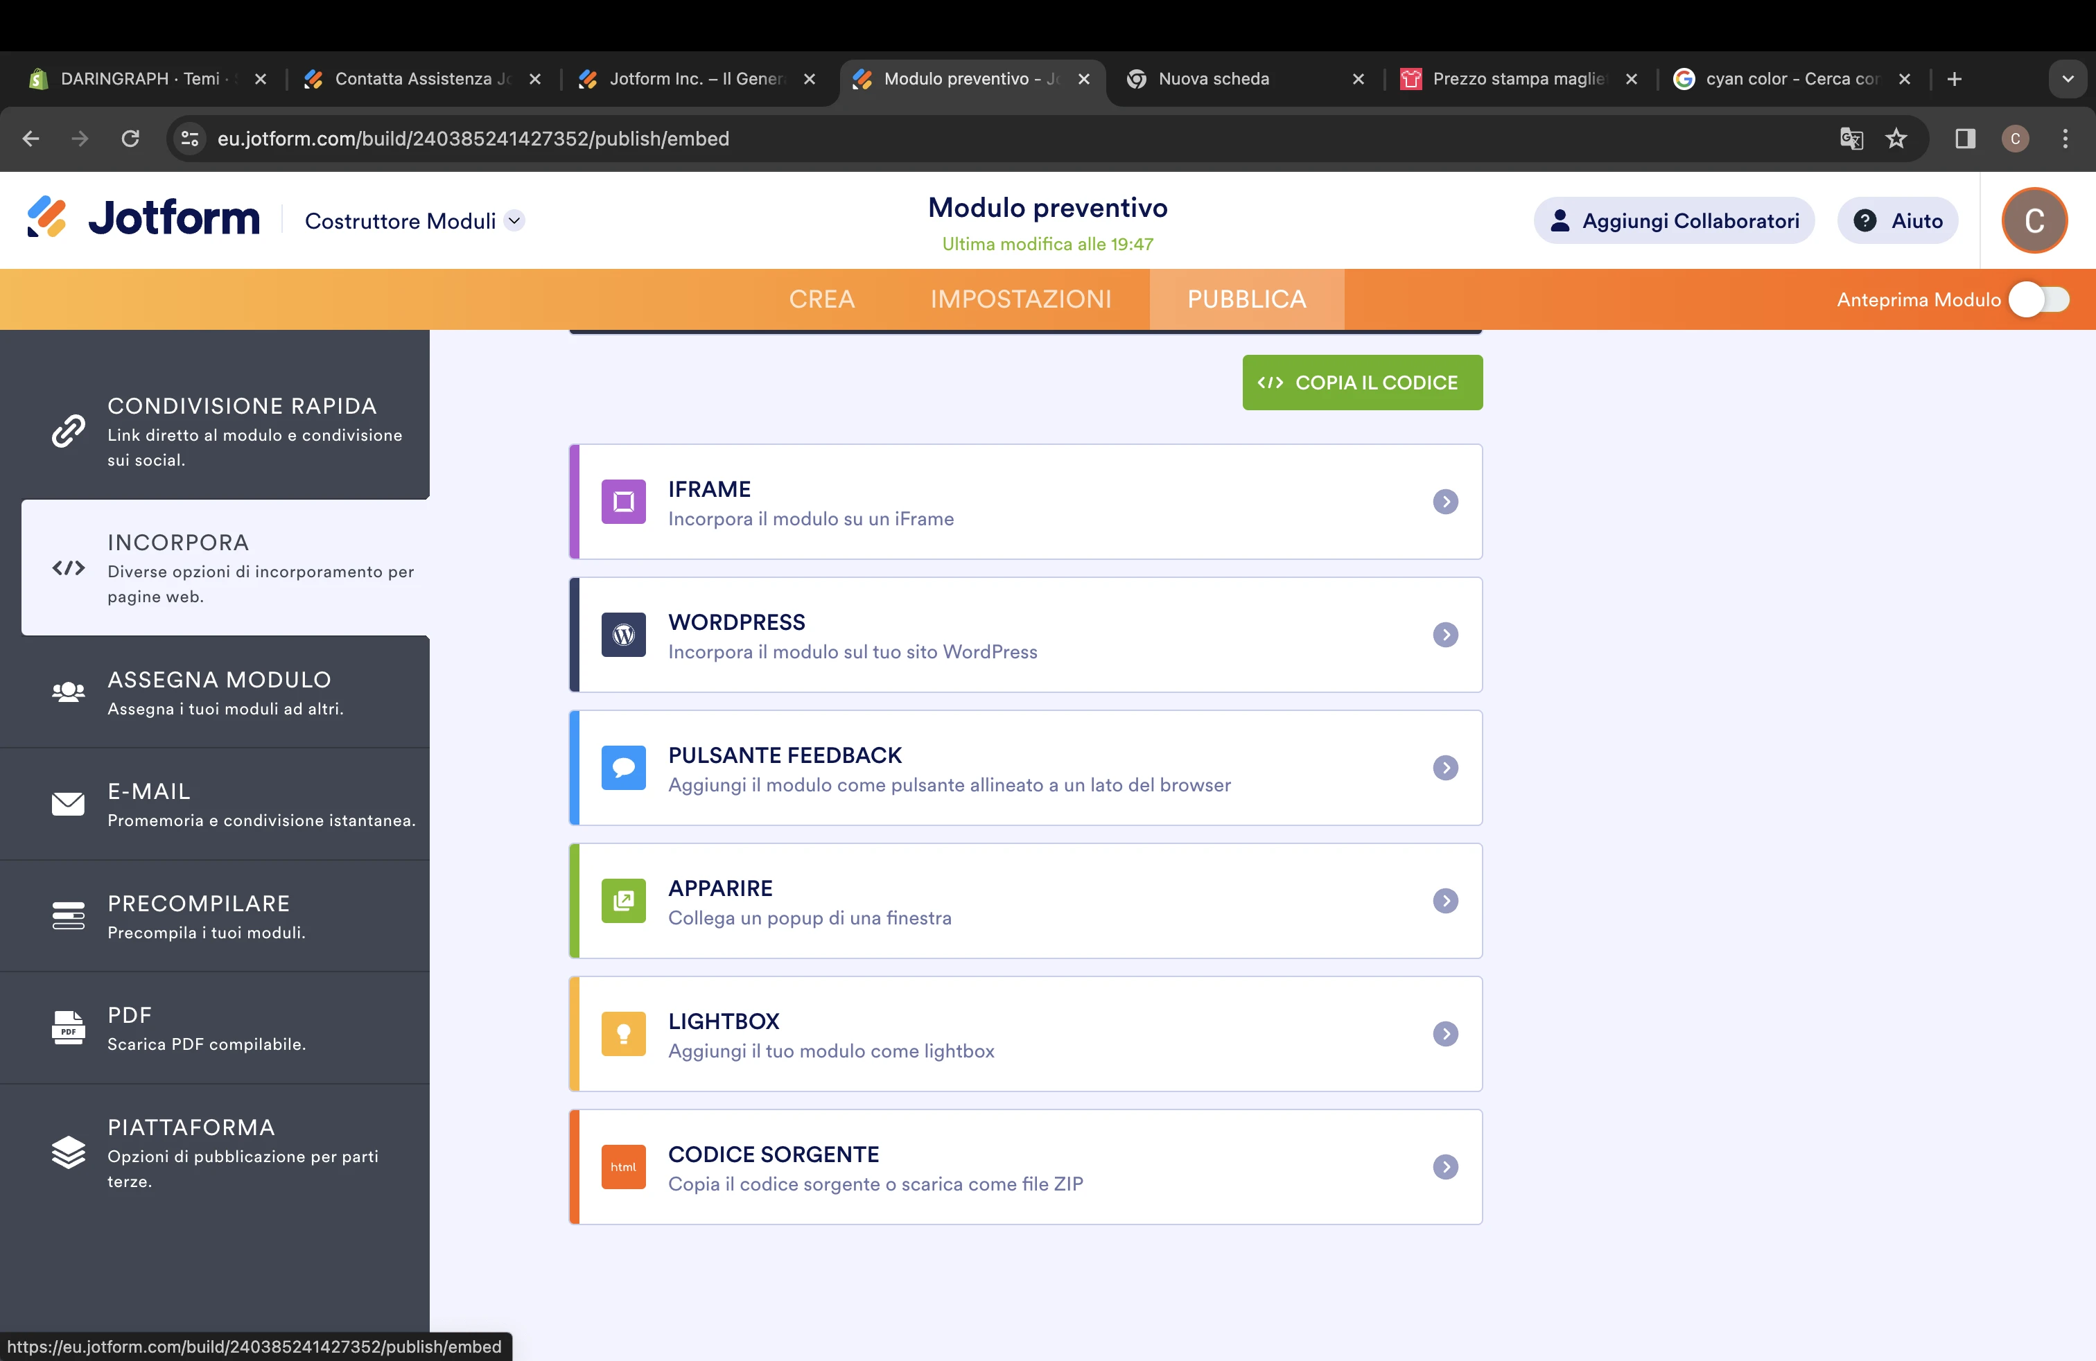Click the Incorpora code icon
2096x1361 pixels.
[x=67, y=568]
